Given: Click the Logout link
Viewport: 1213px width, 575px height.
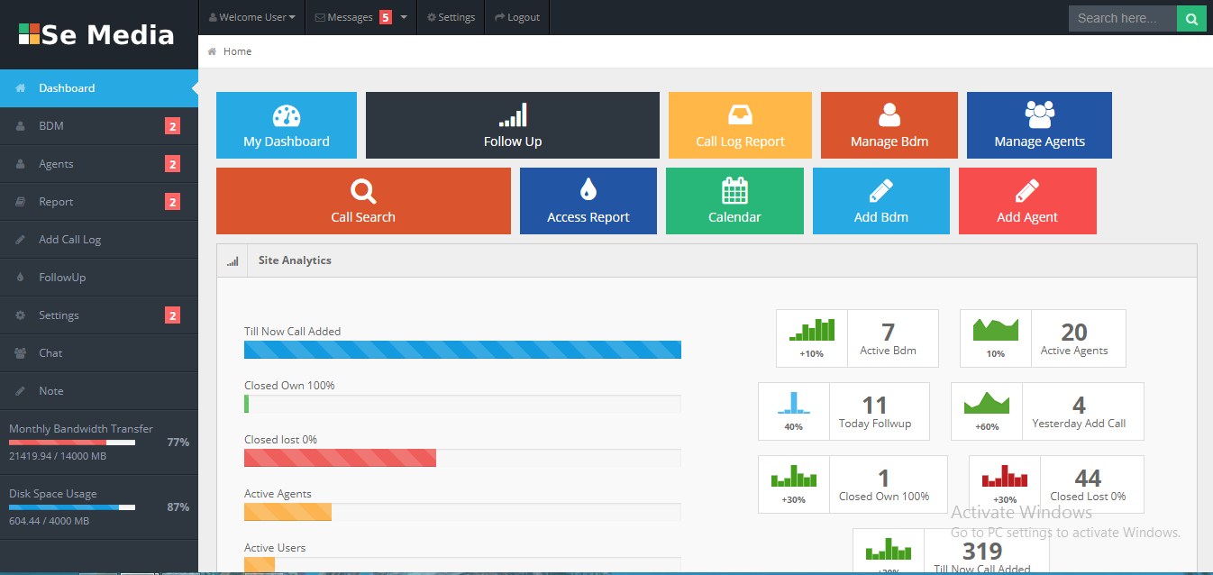Looking at the screenshot, I should point(517,17).
